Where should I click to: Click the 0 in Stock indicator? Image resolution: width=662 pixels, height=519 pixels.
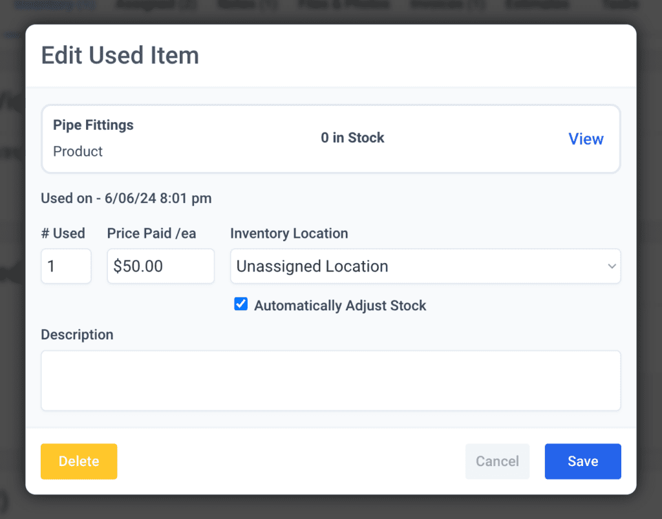click(352, 138)
